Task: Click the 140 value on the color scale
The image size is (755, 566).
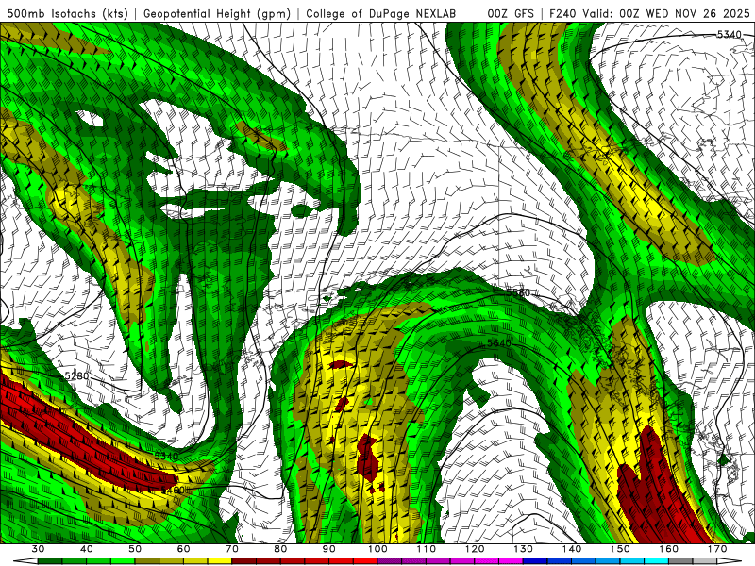Action: coord(572,549)
